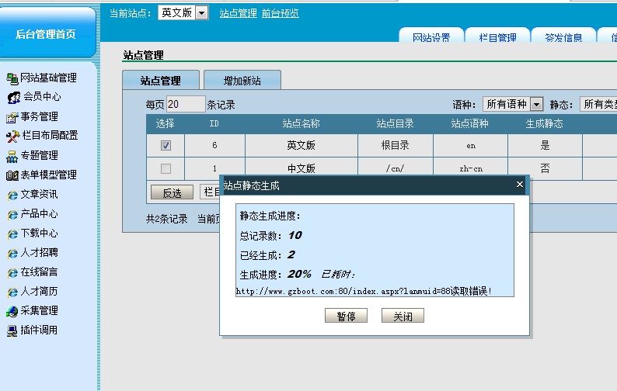Select the 栏目管理 top tab
Image resolution: width=617 pixels, height=391 pixels.
[x=497, y=37]
